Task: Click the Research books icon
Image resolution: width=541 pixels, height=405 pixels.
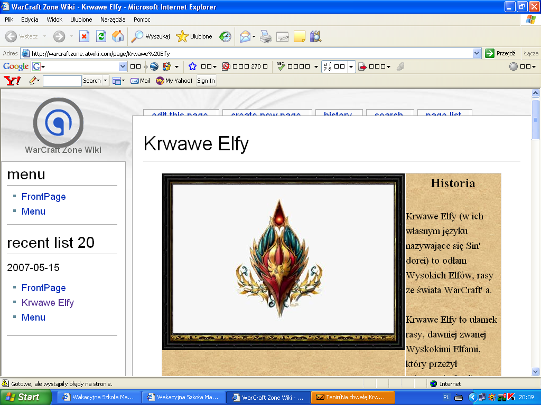Action: point(316,36)
